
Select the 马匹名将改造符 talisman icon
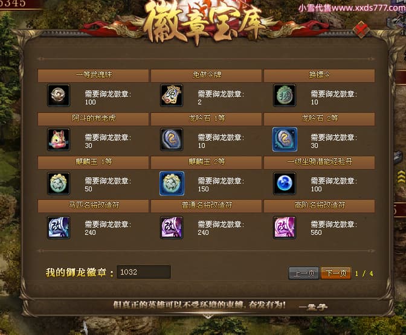point(59,227)
